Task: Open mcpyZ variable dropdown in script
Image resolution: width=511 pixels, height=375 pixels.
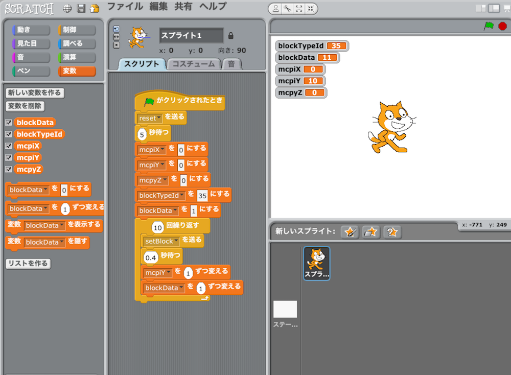Action: click(153, 180)
